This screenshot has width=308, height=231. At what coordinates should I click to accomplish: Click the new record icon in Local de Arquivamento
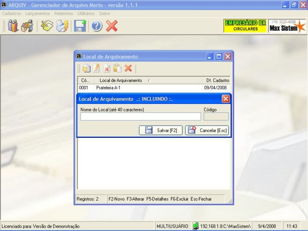pyautogui.click(x=86, y=69)
